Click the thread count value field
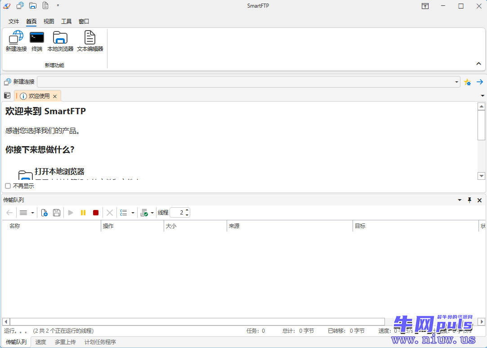 [x=178, y=213]
